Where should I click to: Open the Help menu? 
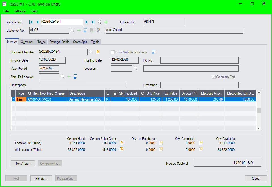(34, 11)
